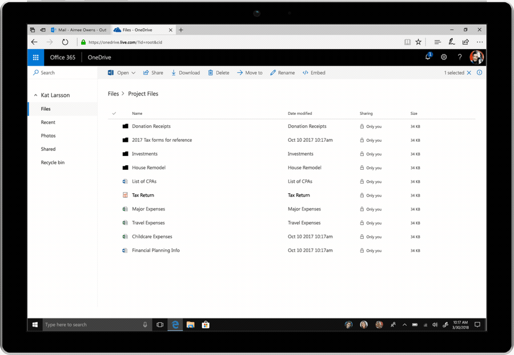Click the OneDrive Search box
This screenshot has width=514, height=355.
(x=63, y=73)
